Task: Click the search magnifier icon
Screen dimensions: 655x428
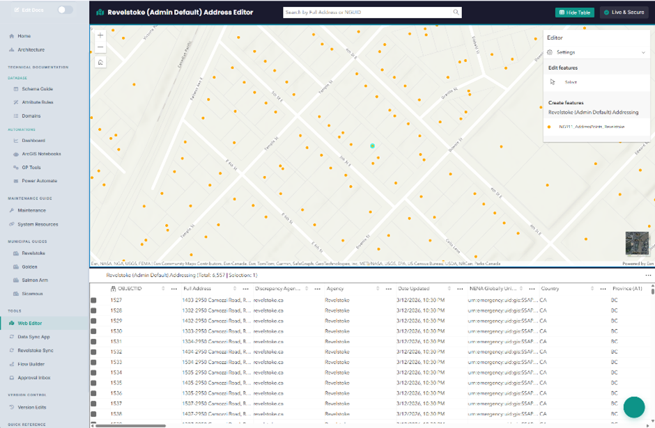Action: pyautogui.click(x=456, y=12)
